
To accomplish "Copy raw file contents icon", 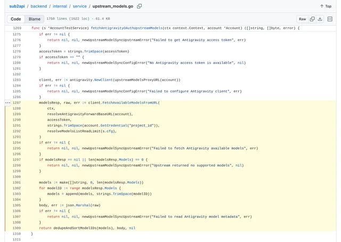I will click(312, 19).
